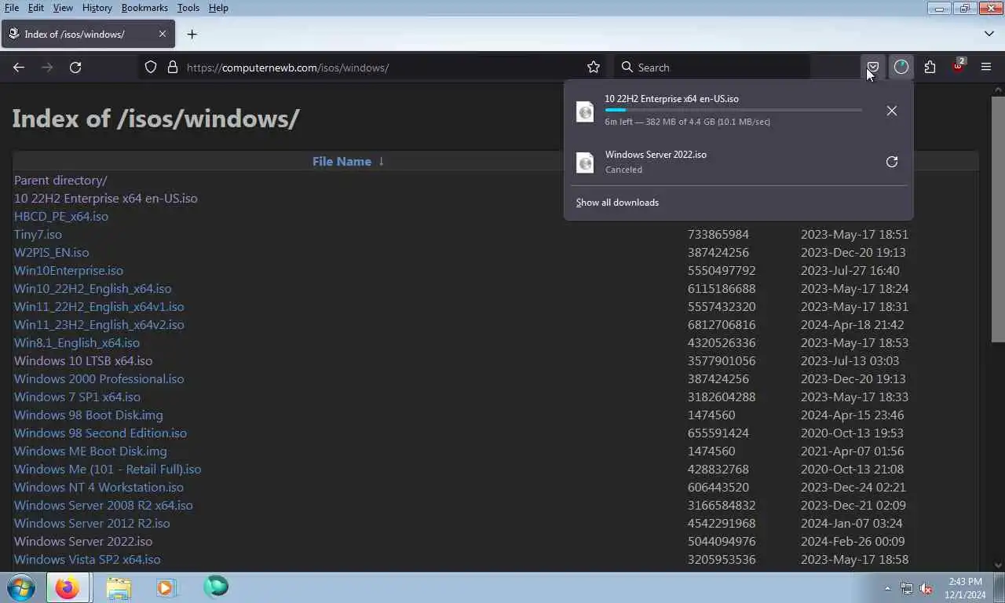This screenshot has width=1005, height=603.
Task: Show hidden system tray icons
Action: [x=888, y=588]
